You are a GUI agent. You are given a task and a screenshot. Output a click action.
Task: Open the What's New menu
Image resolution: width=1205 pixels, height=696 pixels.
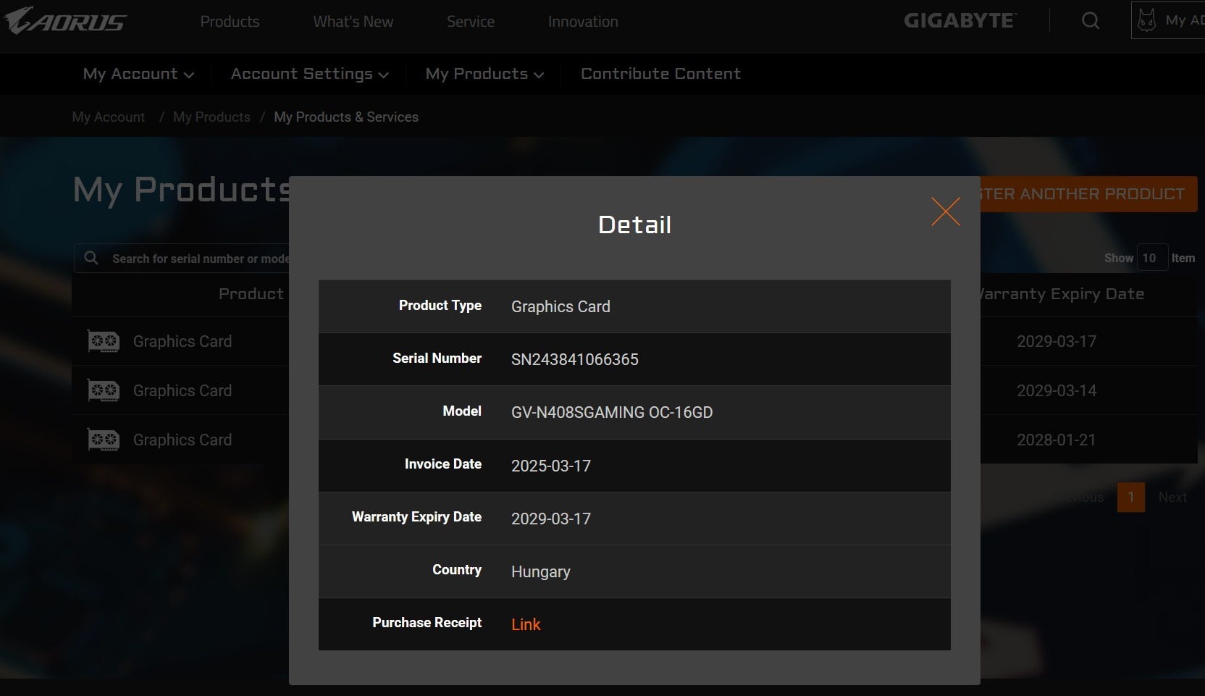(353, 22)
